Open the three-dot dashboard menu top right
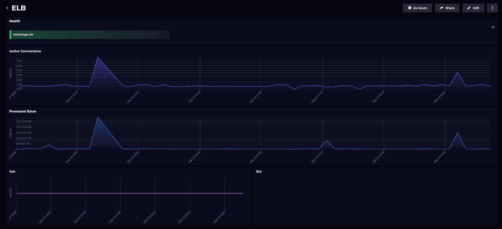The height and width of the screenshot is (229, 502). tap(492, 8)
